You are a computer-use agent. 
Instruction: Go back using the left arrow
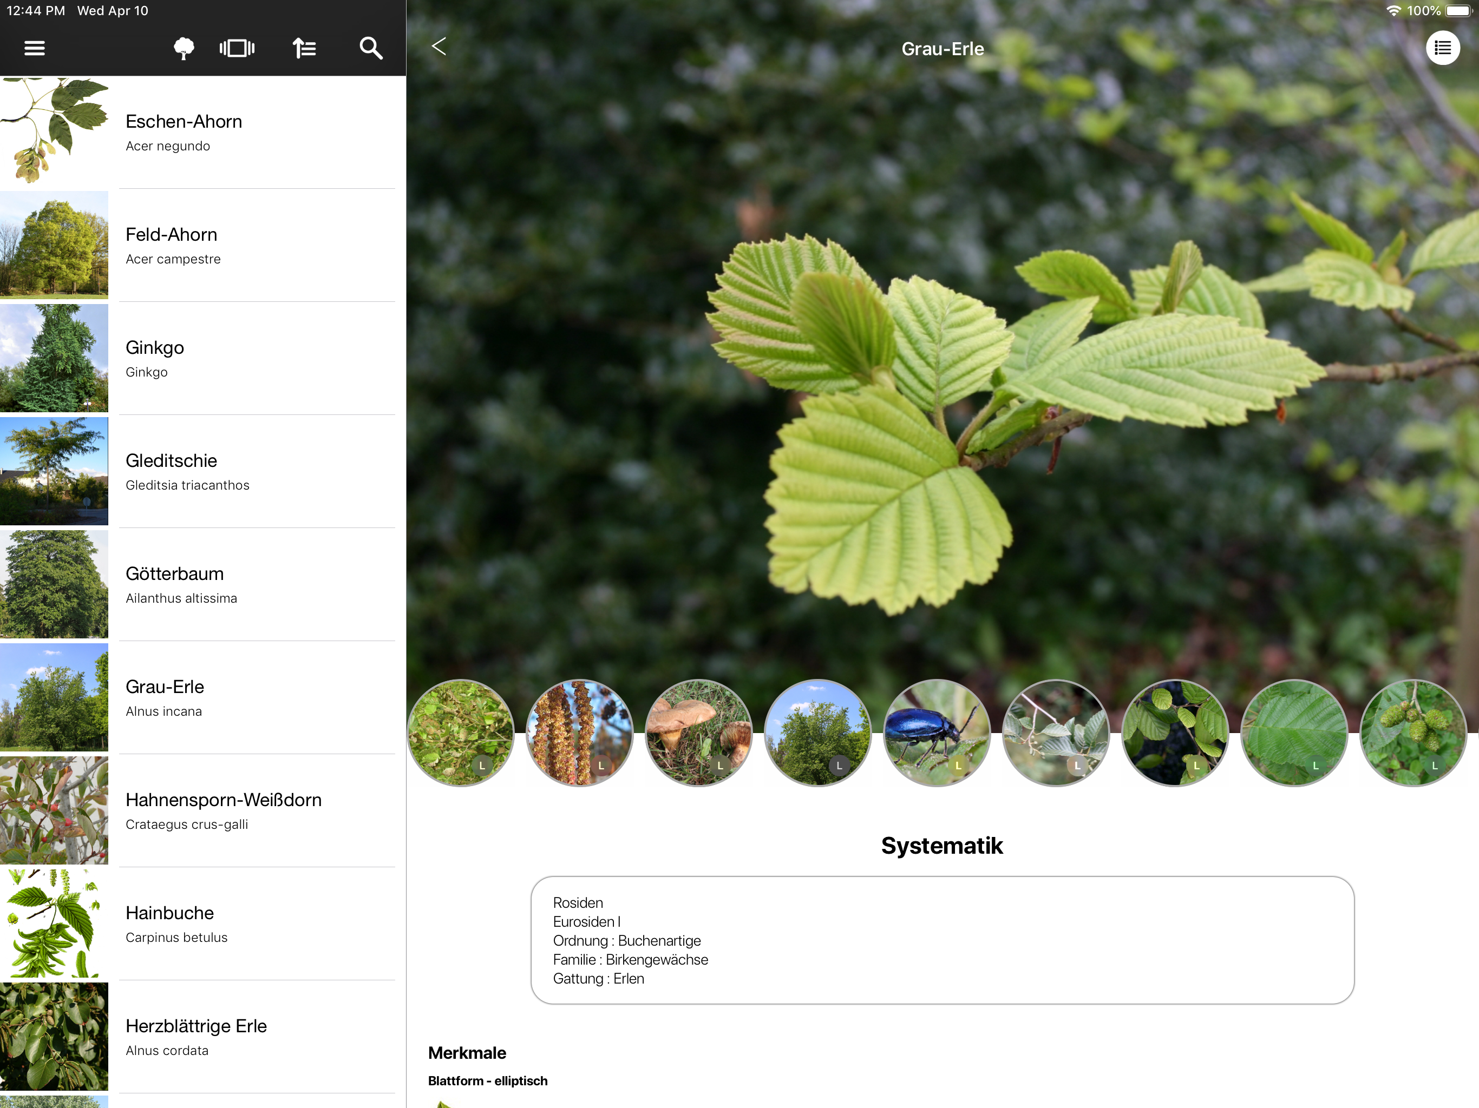tap(439, 46)
